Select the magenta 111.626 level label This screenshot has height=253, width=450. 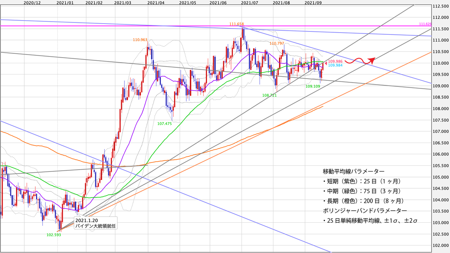point(425,24)
